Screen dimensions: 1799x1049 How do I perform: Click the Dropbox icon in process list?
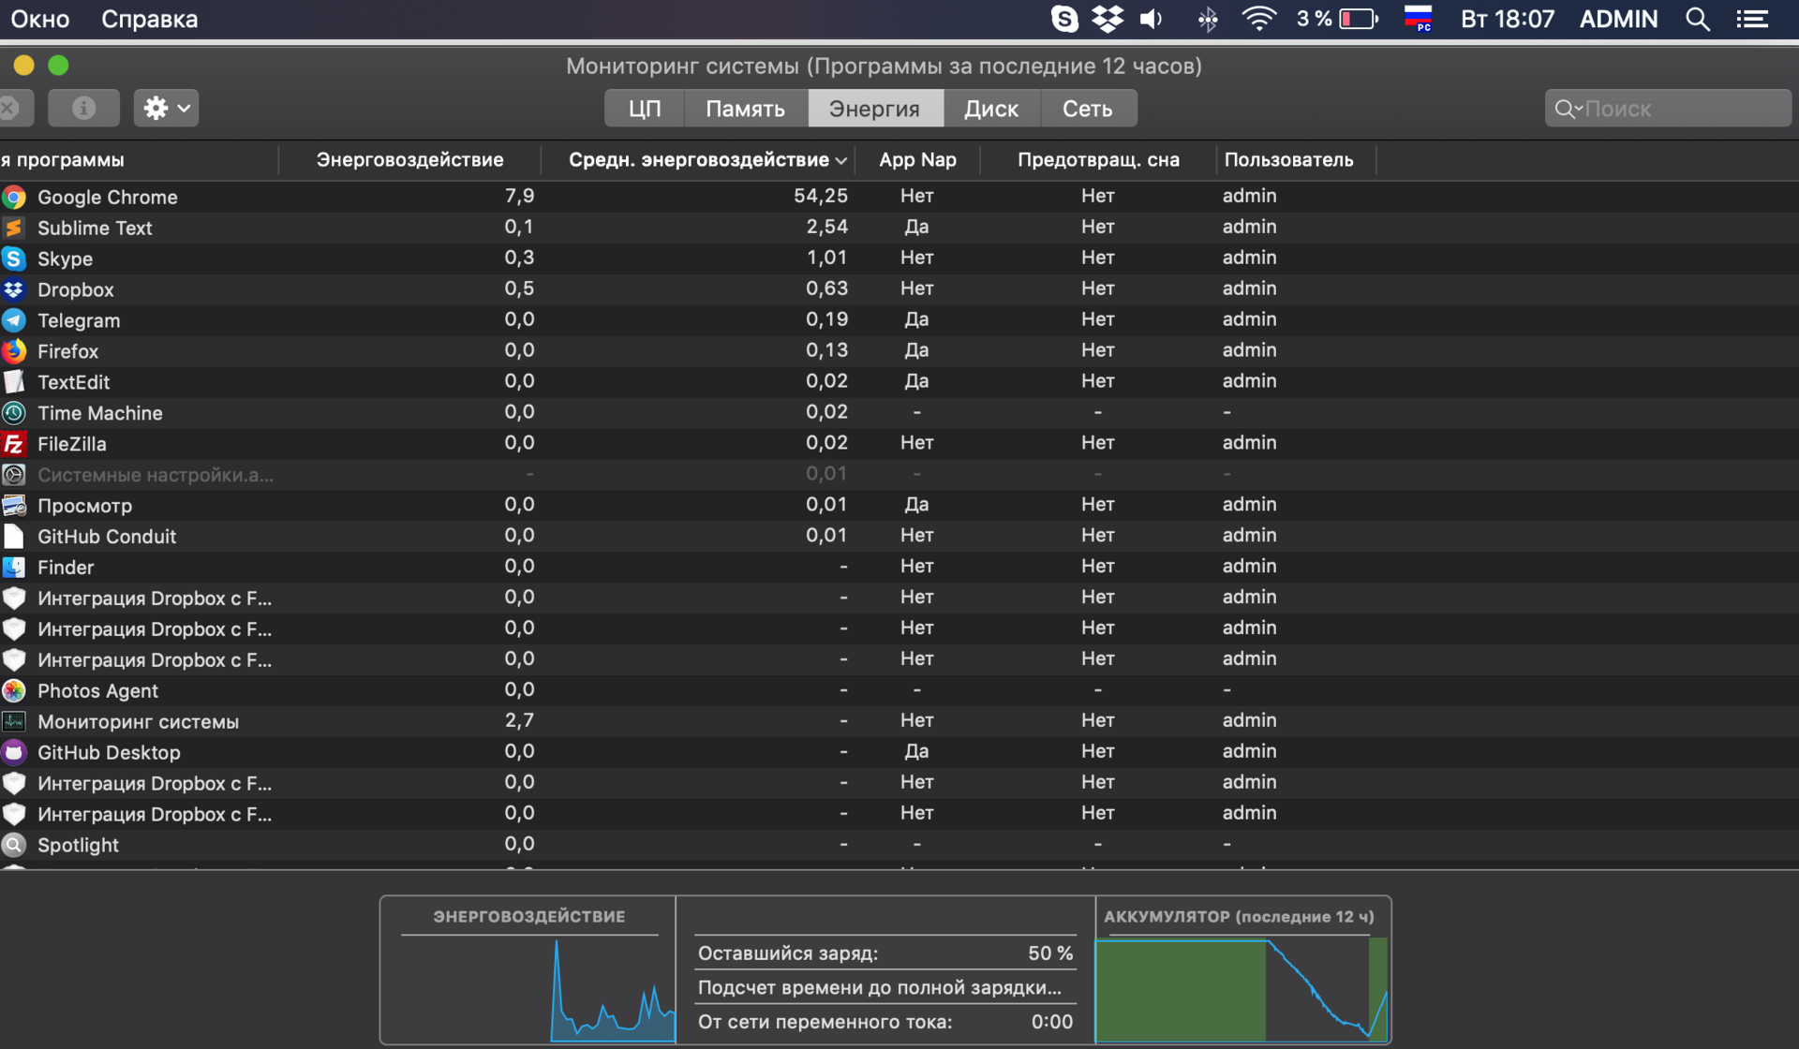point(14,289)
